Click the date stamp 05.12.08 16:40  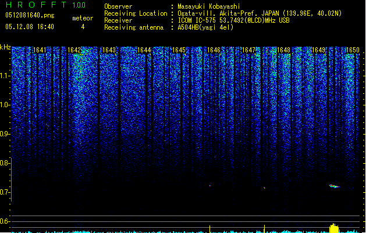tap(30, 27)
